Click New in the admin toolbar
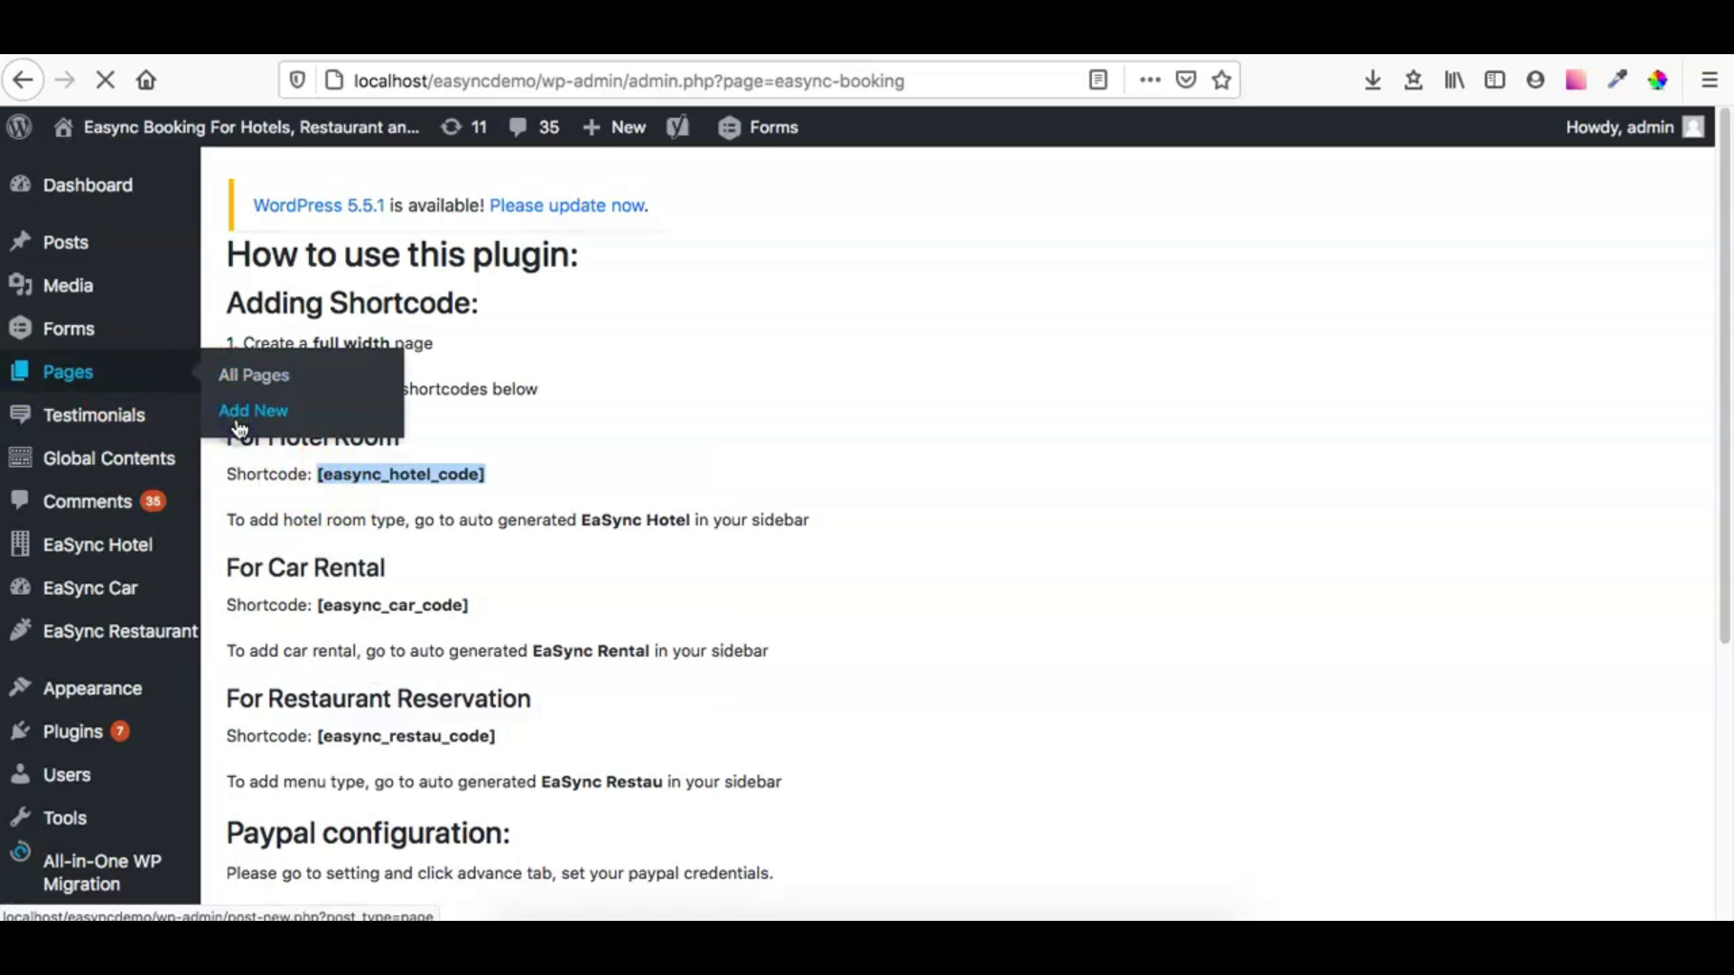Screen dimensions: 1734x975 pyautogui.click(x=614, y=127)
